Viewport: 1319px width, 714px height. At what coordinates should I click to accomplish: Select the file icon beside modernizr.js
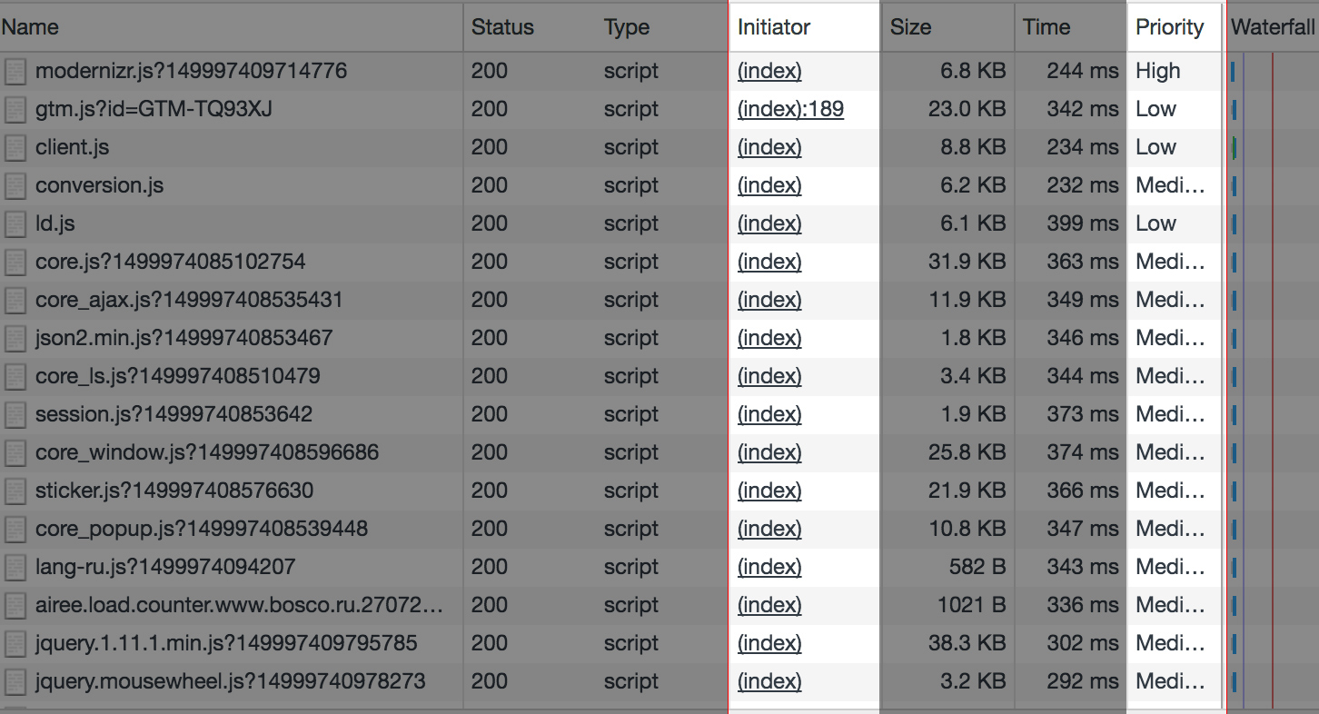pyautogui.click(x=15, y=71)
